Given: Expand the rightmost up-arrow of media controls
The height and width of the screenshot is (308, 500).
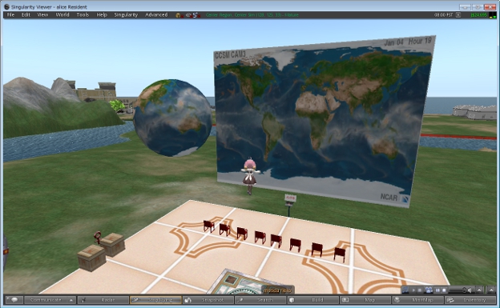Looking at the screenshot, I should [x=491, y=290].
